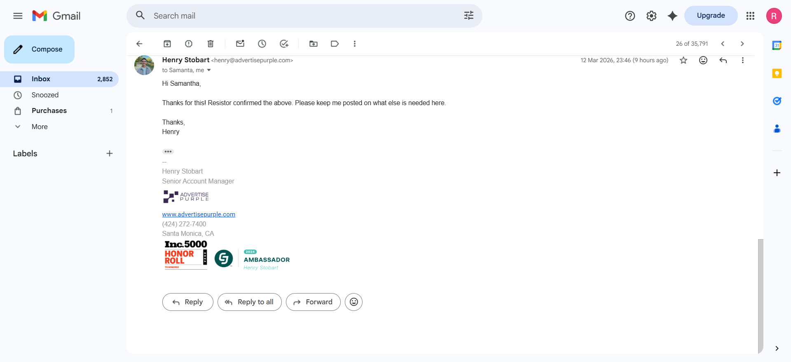Image resolution: width=791 pixels, height=362 pixels.
Task: Add this email to Tasks
Action: [x=284, y=44]
